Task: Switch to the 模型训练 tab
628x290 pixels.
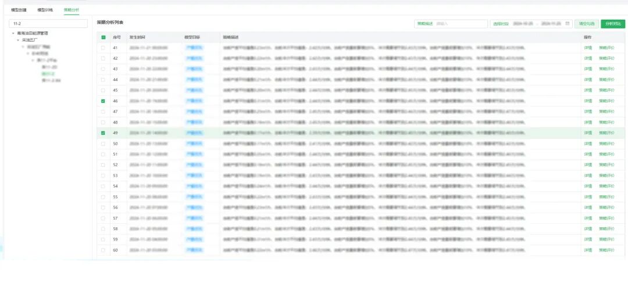Action: point(45,10)
